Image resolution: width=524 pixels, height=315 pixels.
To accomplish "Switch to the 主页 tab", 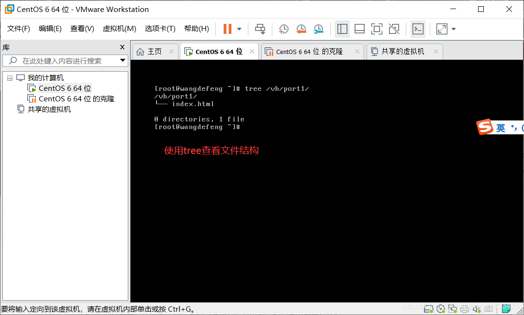I will (x=154, y=51).
